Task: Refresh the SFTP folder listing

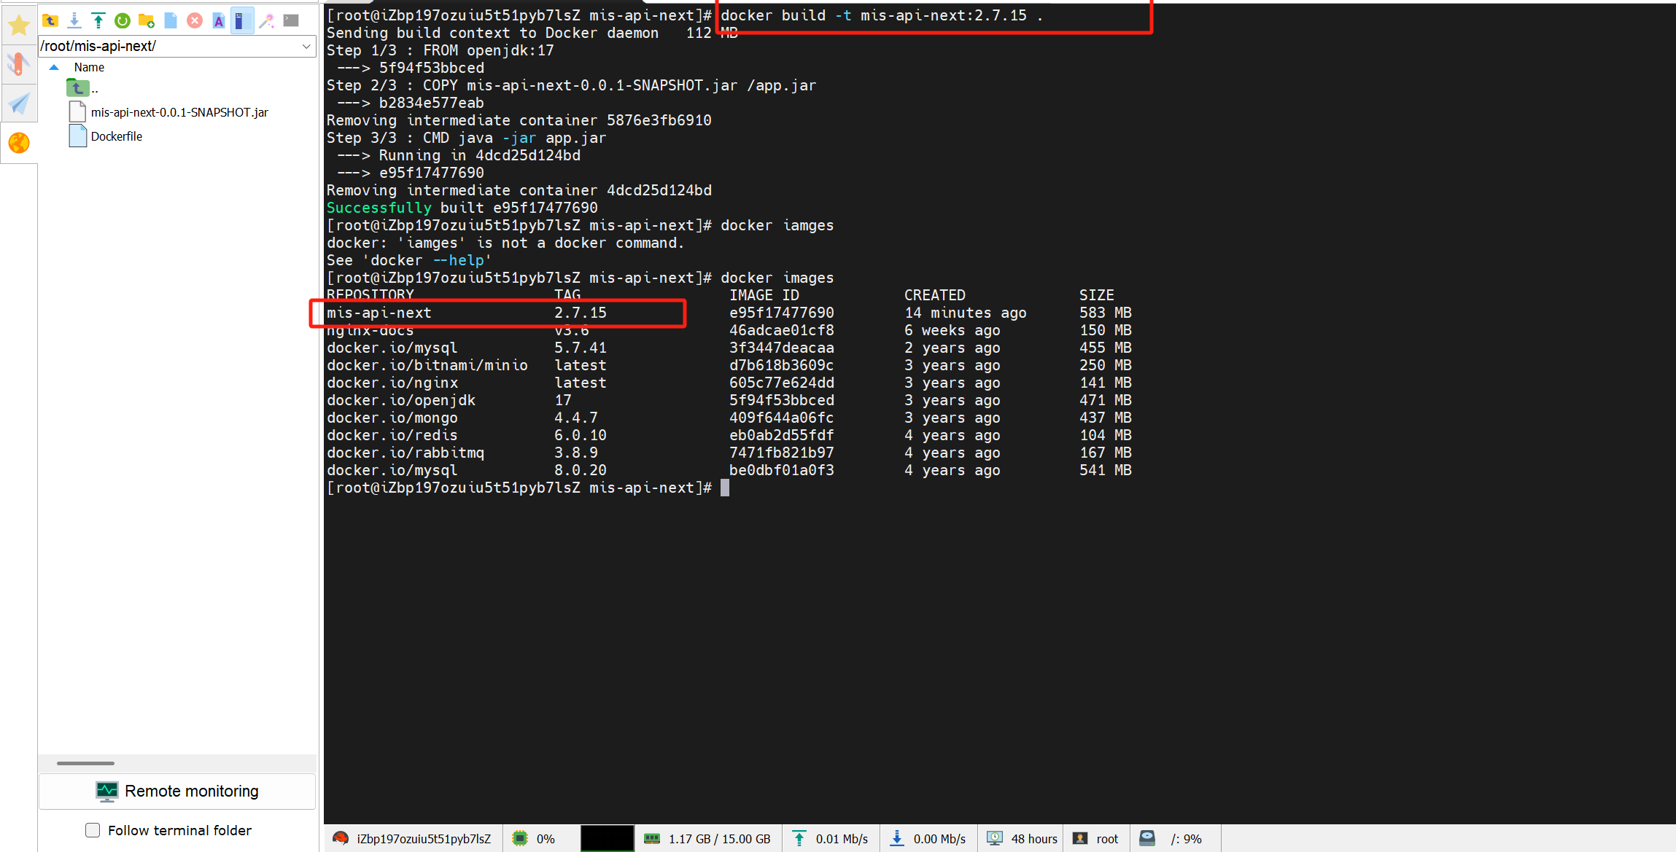Action: pos(123,20)
